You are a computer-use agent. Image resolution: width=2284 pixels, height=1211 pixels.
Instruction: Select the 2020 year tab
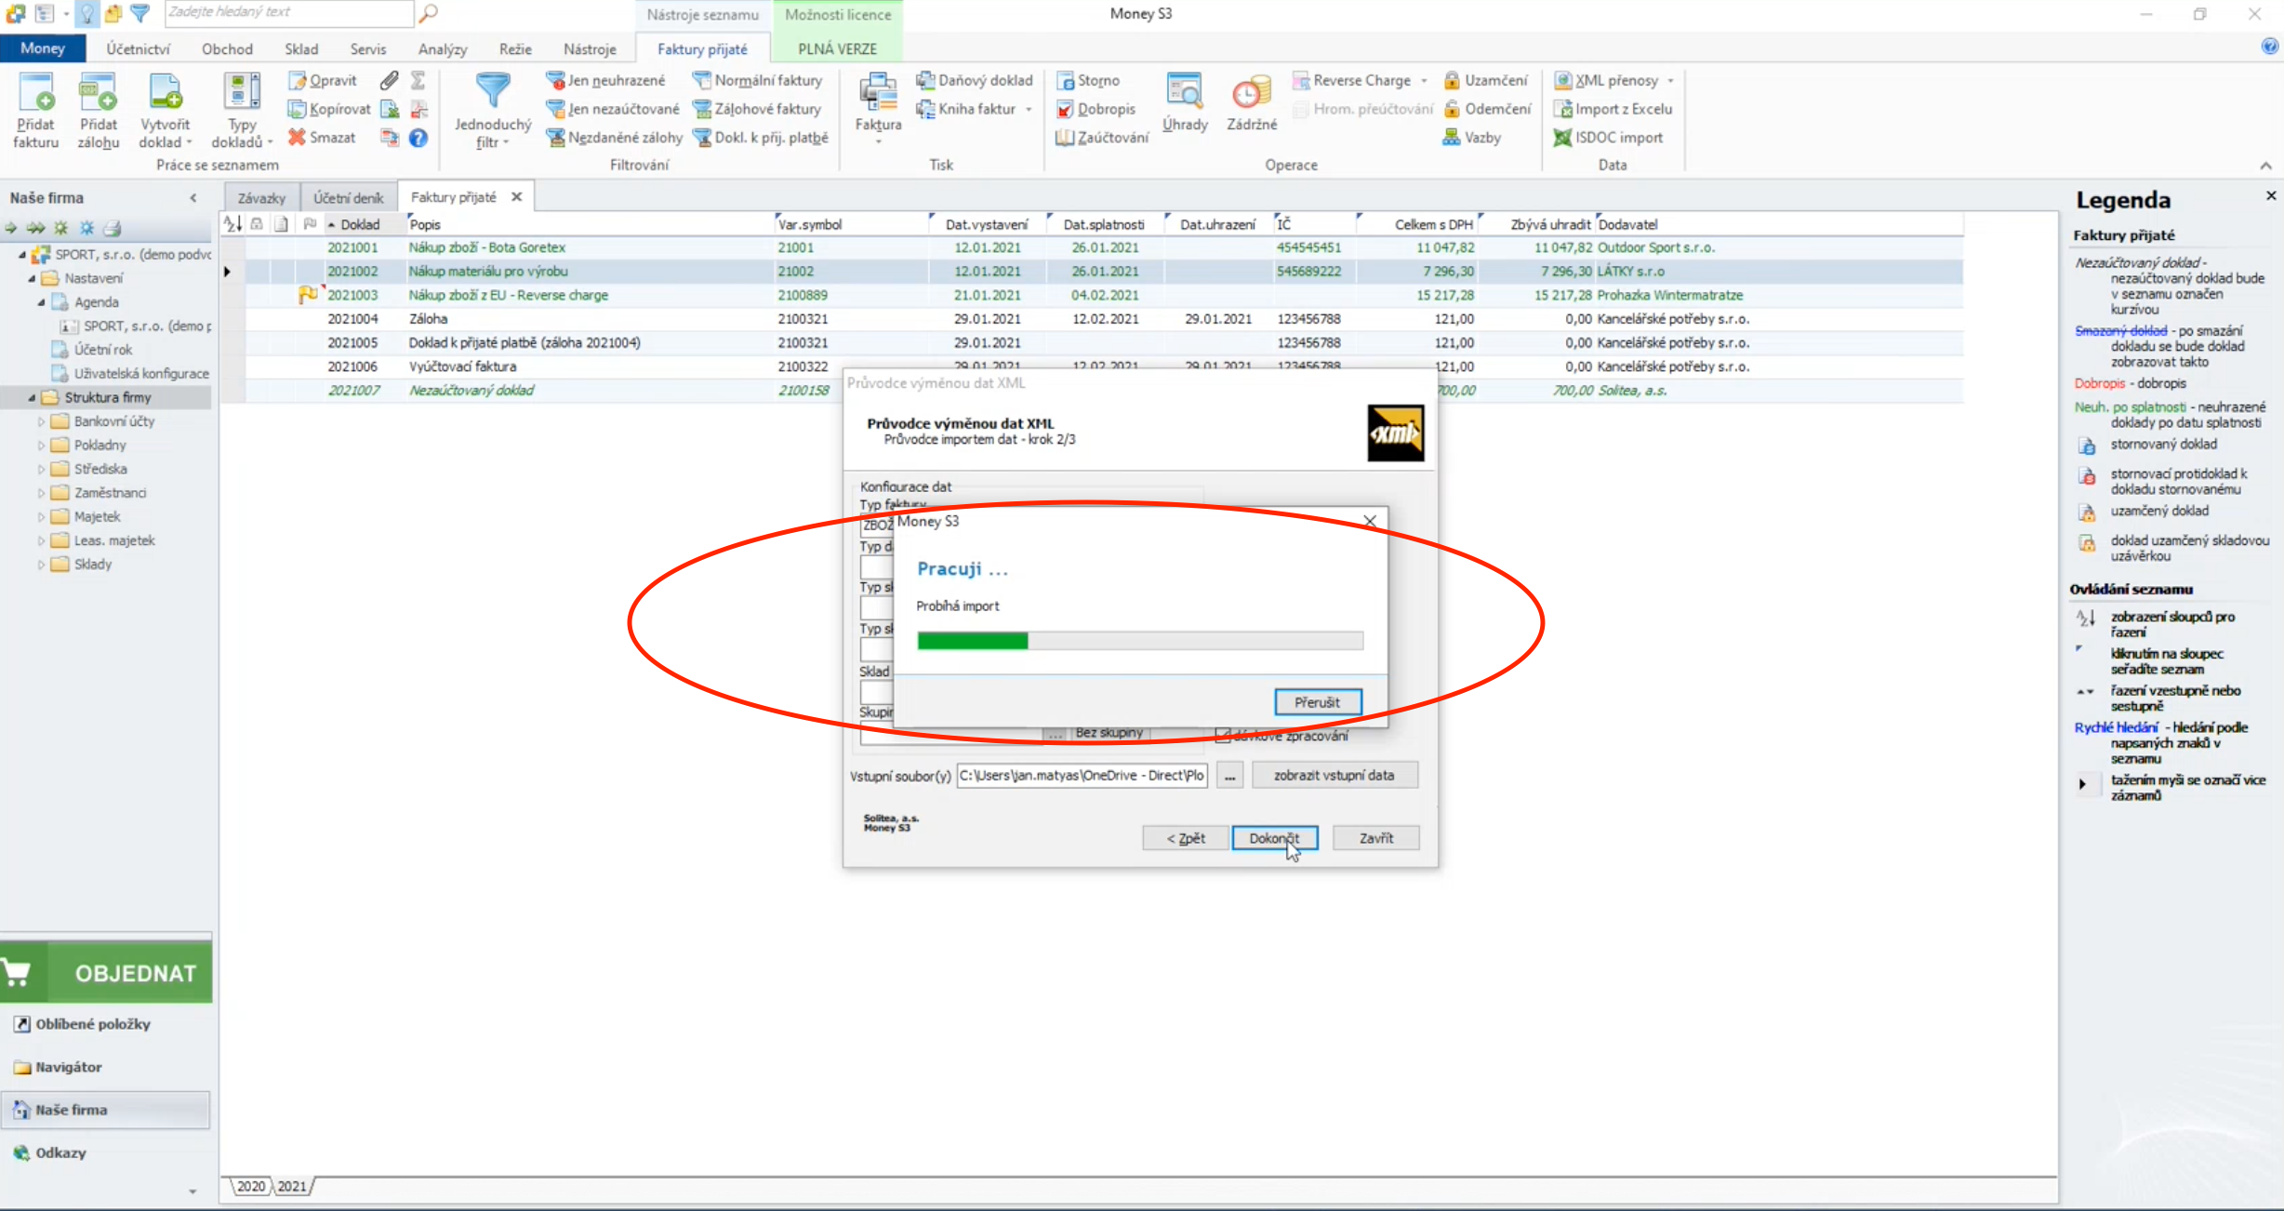[251, 1186]
